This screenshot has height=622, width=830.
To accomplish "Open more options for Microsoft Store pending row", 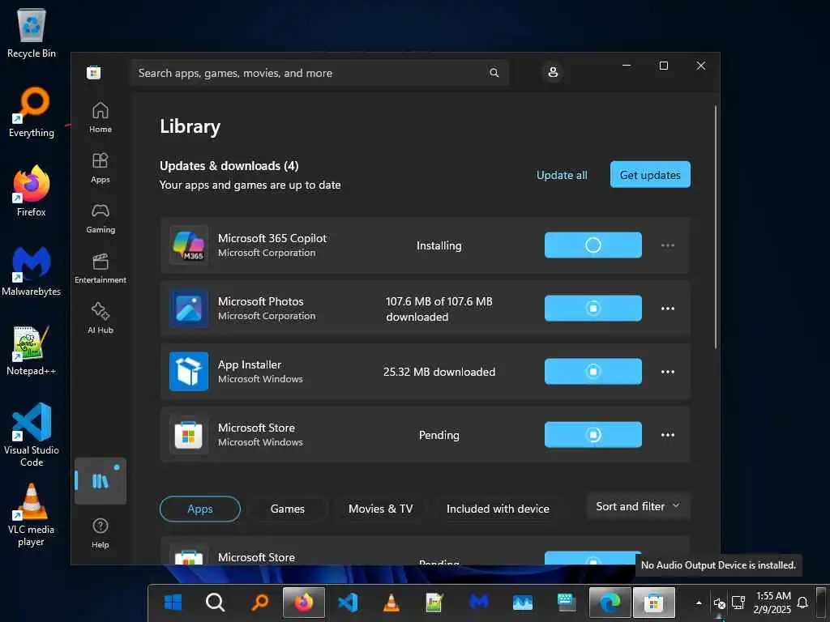I will click(668, 435).
